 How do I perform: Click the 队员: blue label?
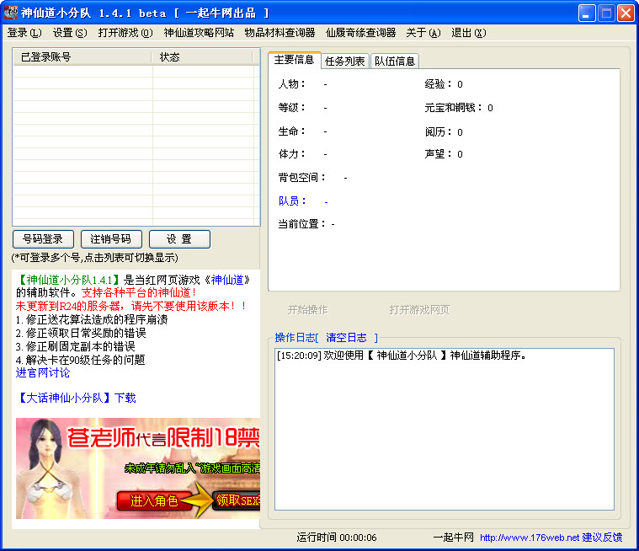(x=292, y=201)
